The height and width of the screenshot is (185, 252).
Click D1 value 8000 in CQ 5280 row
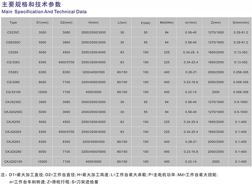pyautogui.click(x=42, y=82)
